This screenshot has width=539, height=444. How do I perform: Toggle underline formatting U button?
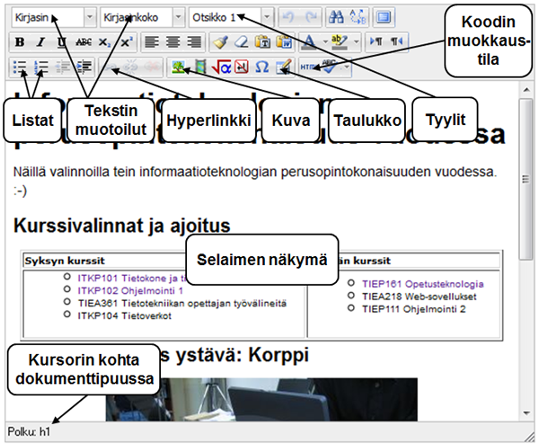[x=61, y=42]
